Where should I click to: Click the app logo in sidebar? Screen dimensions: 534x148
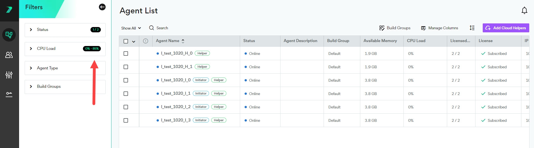coord(9,10)
